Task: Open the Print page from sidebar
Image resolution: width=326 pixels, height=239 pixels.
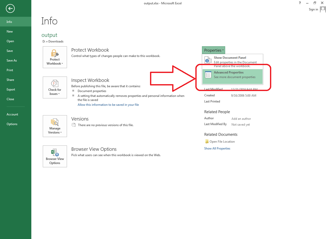Action: pos(10,70)
